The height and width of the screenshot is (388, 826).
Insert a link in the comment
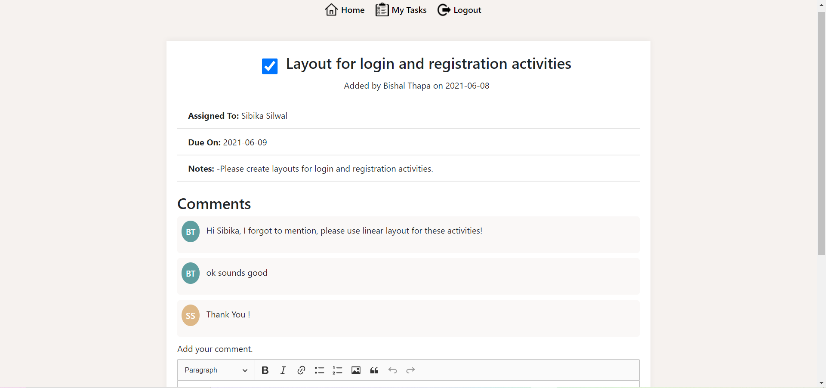point(301,370)
